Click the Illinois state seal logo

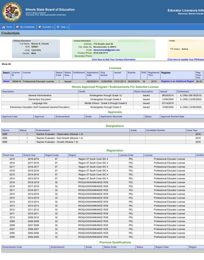pyautogui.click(x=12, y=12)
